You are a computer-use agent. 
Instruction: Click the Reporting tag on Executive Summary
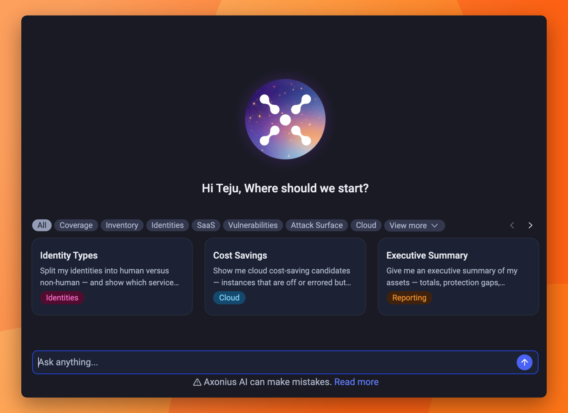409,298
